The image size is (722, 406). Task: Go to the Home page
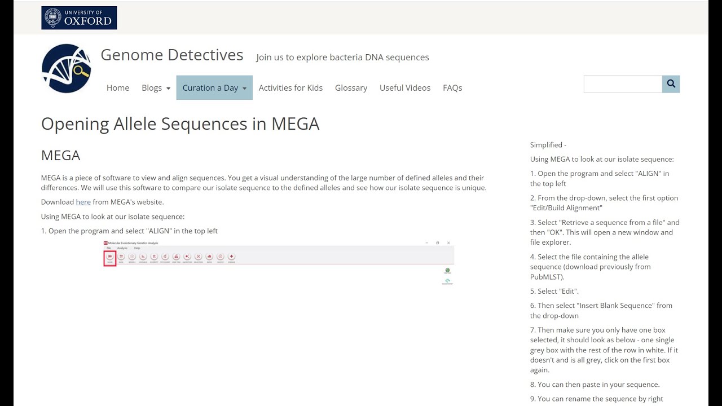coord(118,88)
